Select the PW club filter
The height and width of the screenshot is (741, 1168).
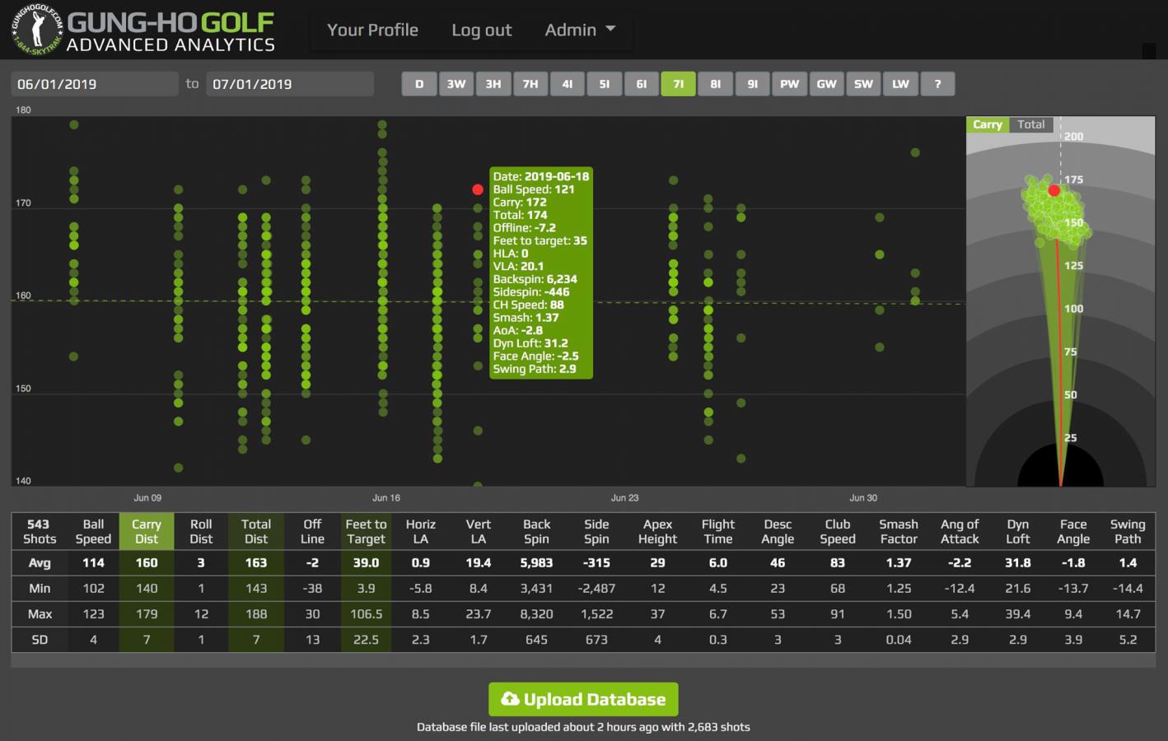pos(790,84)
